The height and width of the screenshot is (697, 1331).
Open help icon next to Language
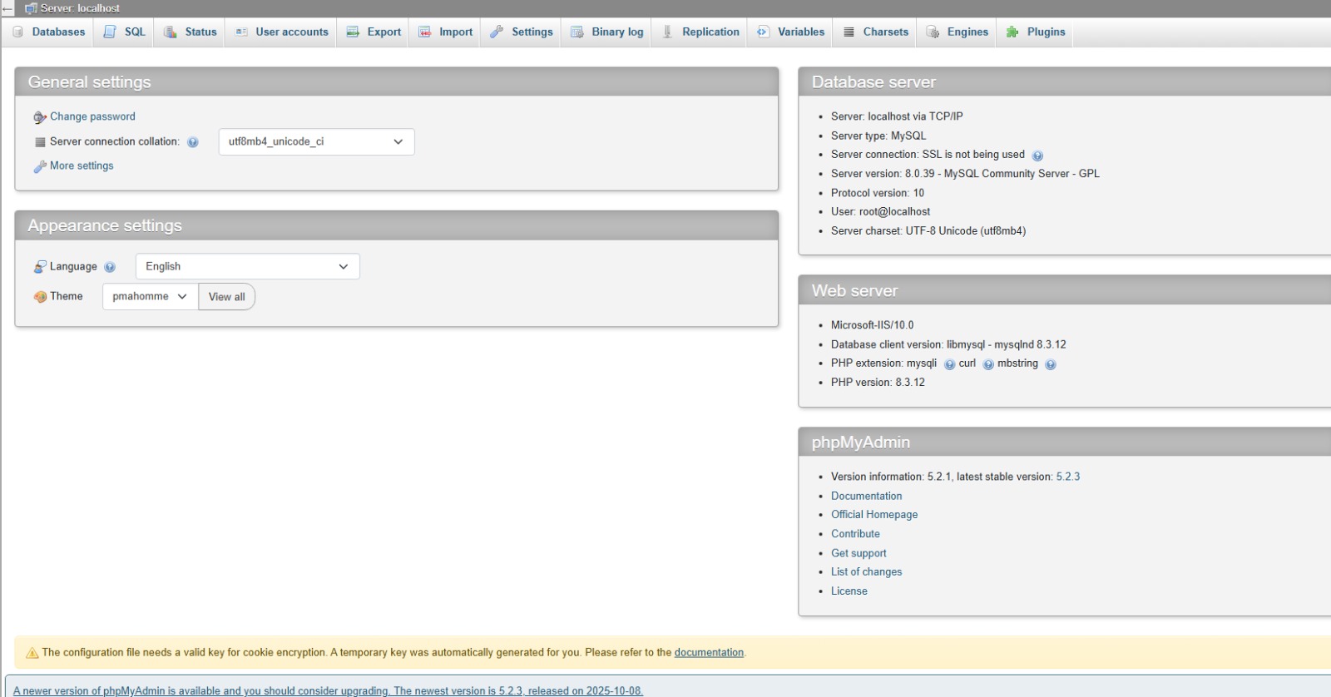click(110, 267)
